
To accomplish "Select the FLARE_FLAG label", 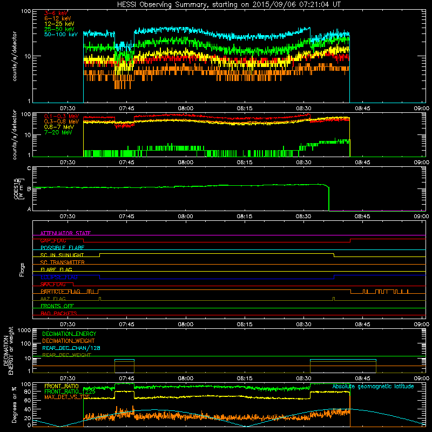I will 56,269.
